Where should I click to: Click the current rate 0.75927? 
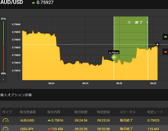(45, 2)
